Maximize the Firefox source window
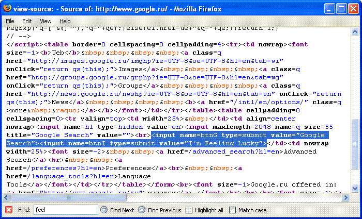 [x=341, y=9]
